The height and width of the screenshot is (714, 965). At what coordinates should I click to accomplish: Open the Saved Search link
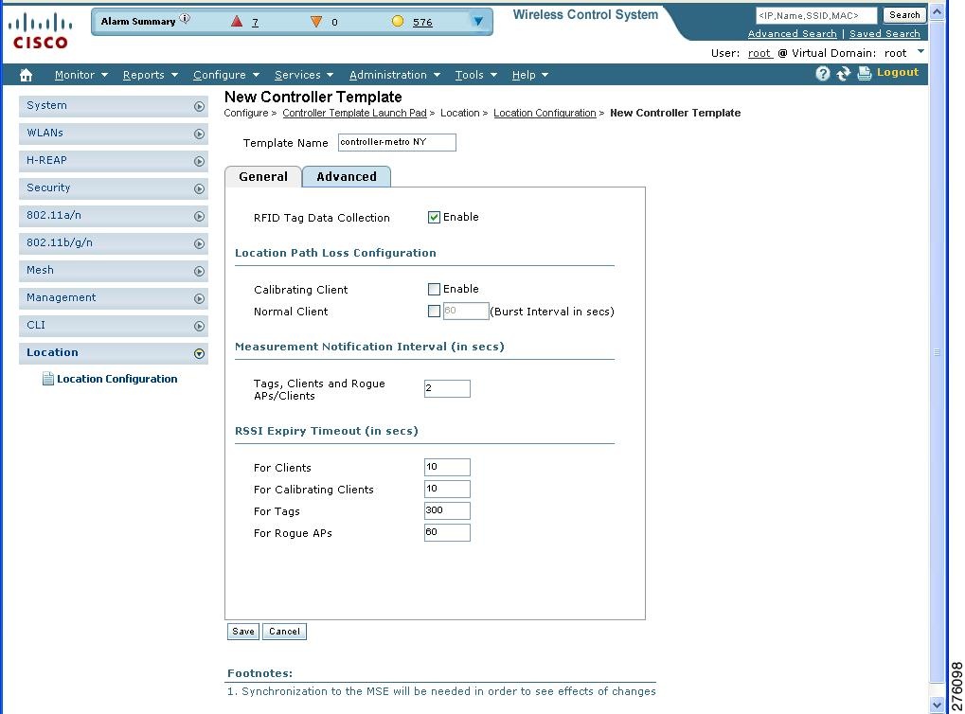[885, 34]
